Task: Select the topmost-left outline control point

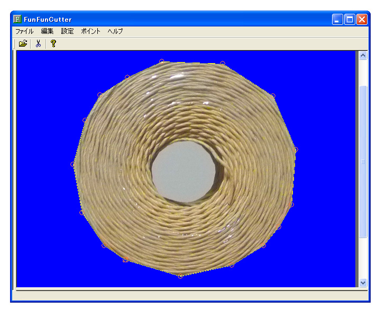Action: (161, 61)
